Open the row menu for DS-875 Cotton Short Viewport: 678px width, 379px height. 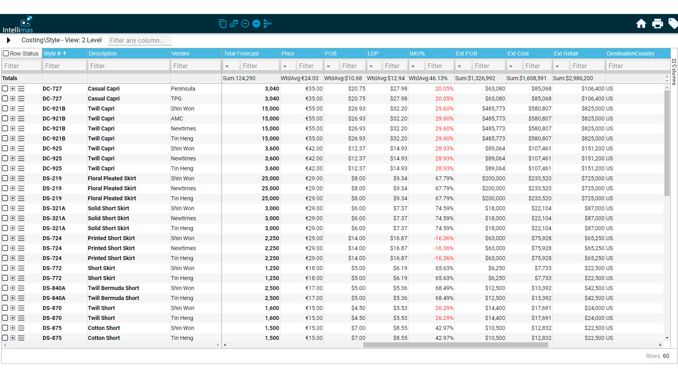[x=21, y=328]
